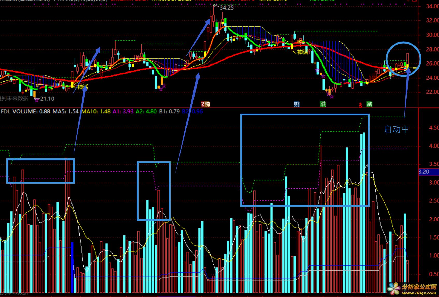Screen dimensions: 439x297
Task: Click the blue 财 event marker
Action: point(297,104)
